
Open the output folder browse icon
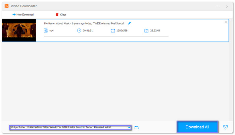coord(137,127)
